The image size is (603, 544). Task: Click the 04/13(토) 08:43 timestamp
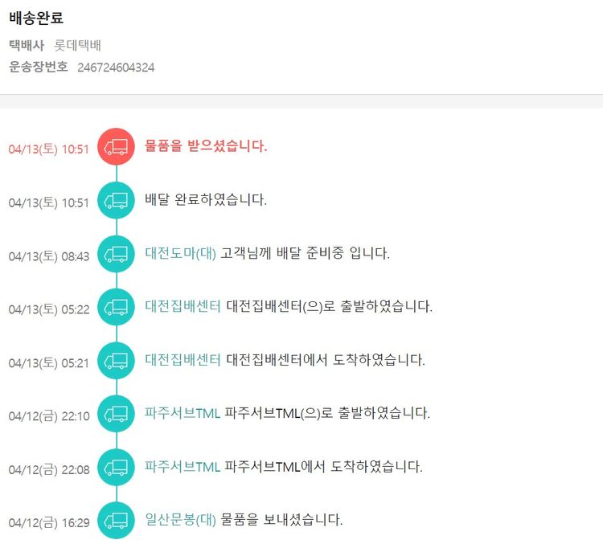[x=48, y=256]
